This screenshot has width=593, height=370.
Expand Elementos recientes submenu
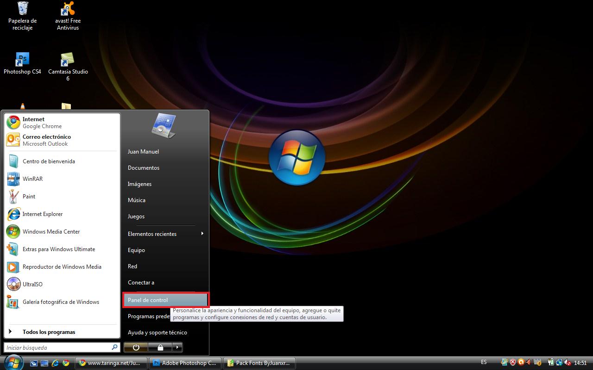pos(165,234)
